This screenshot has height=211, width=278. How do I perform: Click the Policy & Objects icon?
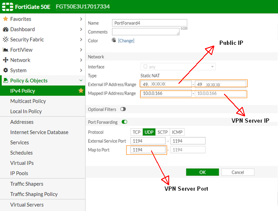coord(5,80)
